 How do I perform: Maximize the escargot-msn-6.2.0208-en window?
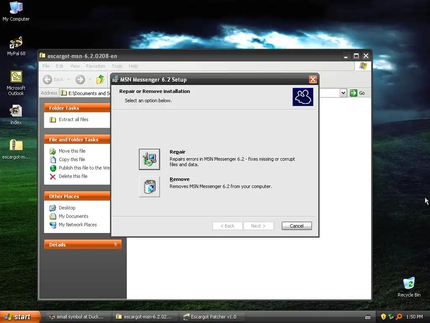[356, 56]
